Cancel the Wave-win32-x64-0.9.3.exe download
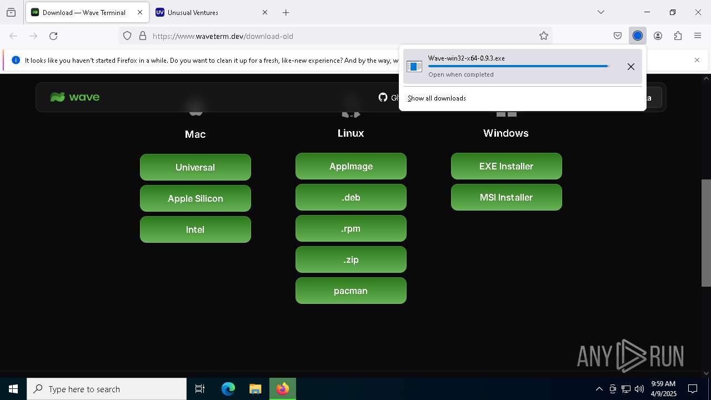The height and width of the screenshot is (400, 711). point(631,67)
